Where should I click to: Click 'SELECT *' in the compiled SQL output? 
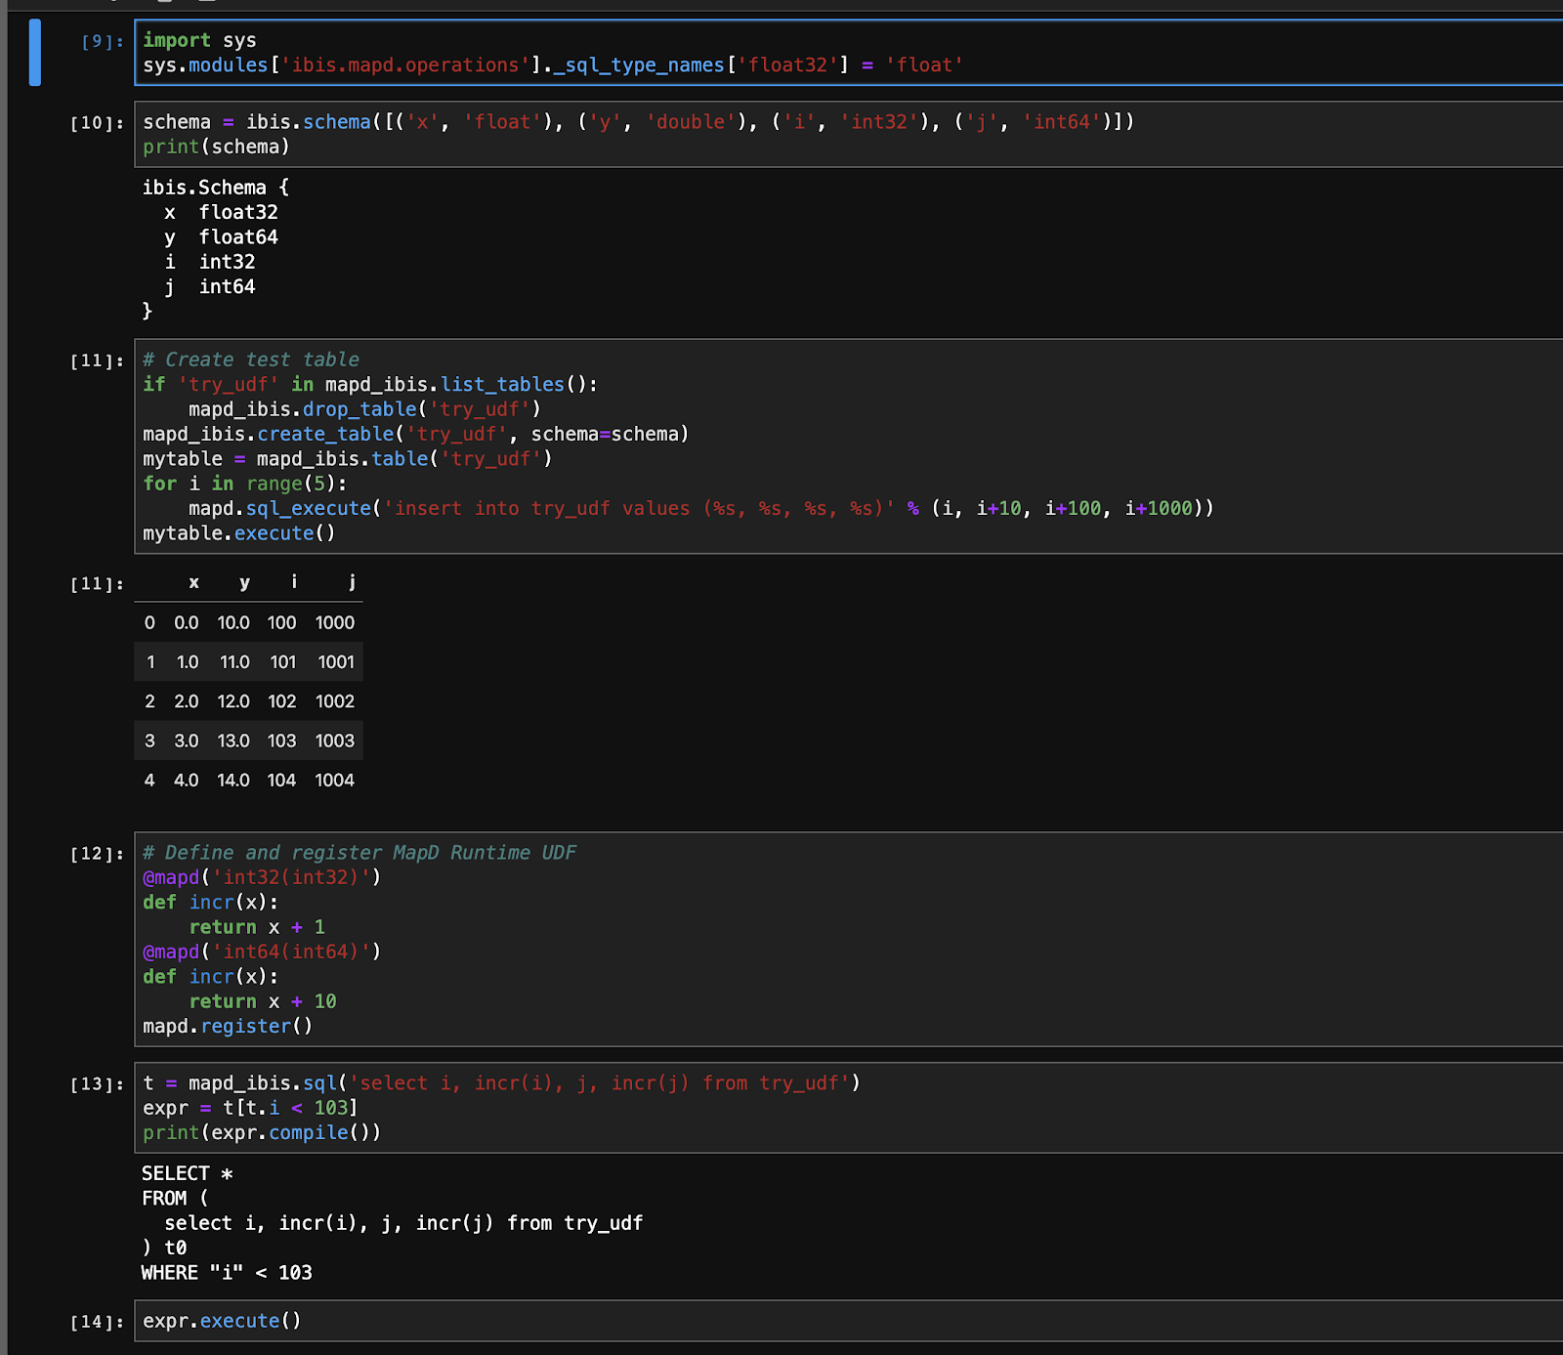click(188, 1173)
